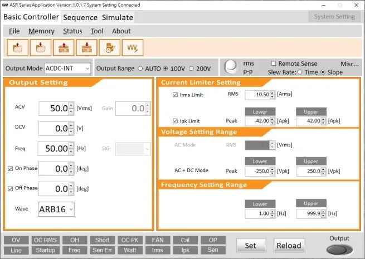365x259 pixels.
Task: Decrease Ipk Lower peak limit down arrow
Action: point(272,123)
